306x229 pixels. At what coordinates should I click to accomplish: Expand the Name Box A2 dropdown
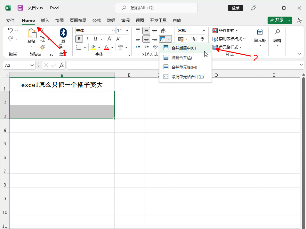[x=32, y=65]
